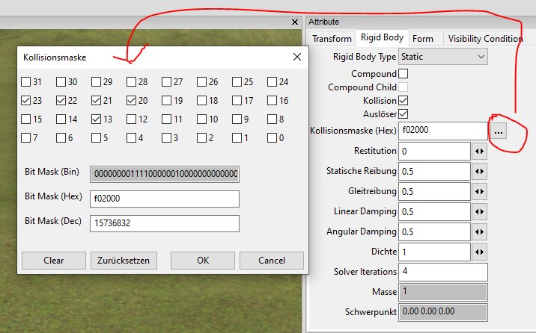This screenshot has width=536, height=333.
Task: Click the Bit Mask (Hex) input field
Action: coord(164,199)
